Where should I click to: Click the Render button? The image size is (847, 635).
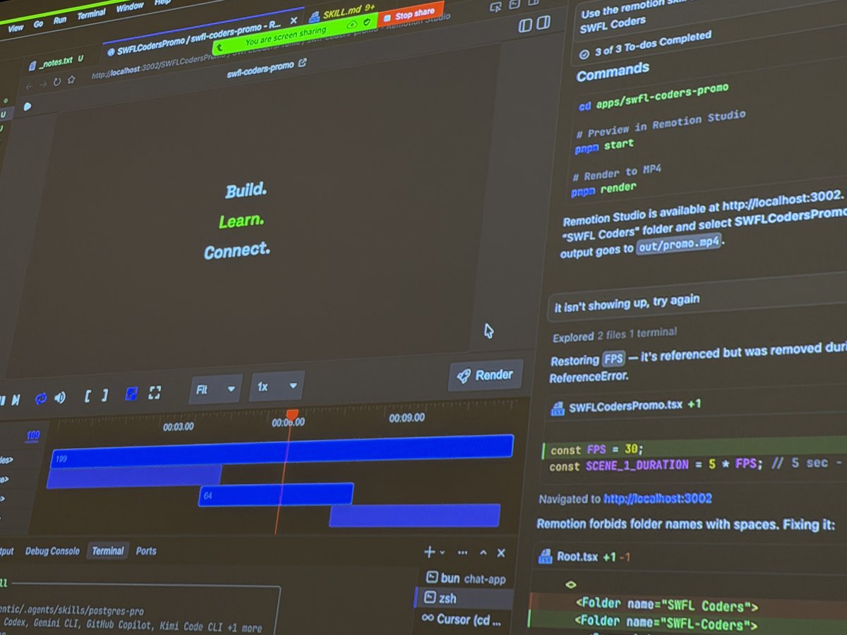tap(485, 375)
